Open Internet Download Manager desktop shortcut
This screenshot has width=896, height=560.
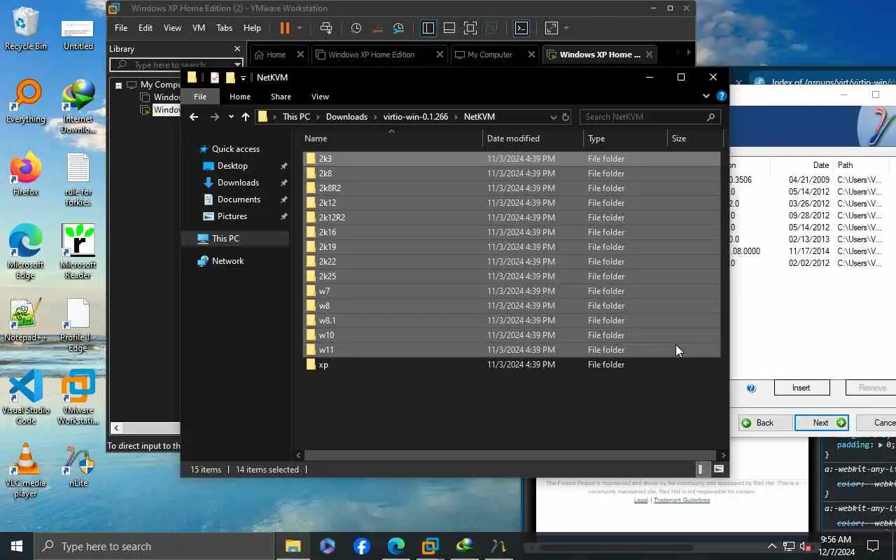click(x=78, y=106)
